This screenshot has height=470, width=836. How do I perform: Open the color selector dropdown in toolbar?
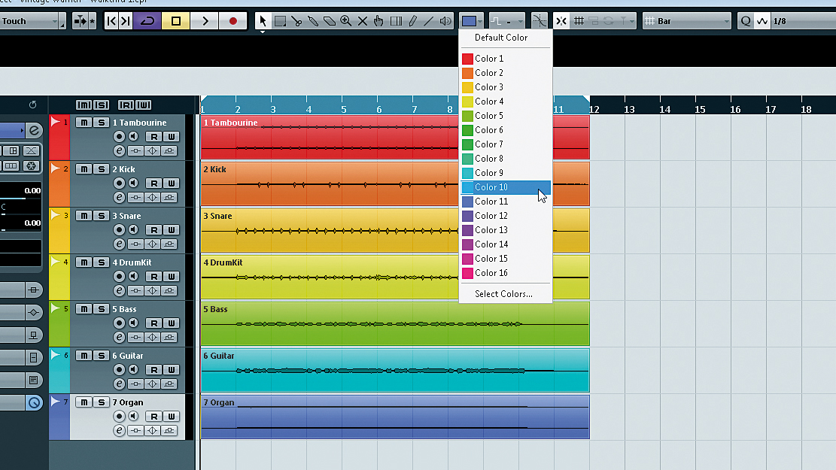[471, 21]
